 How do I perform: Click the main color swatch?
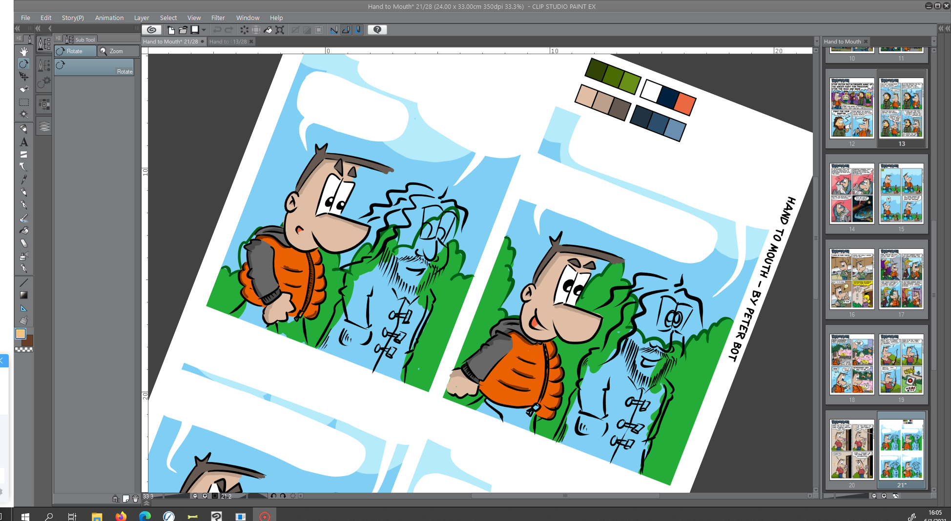click(x=21, y=334)
